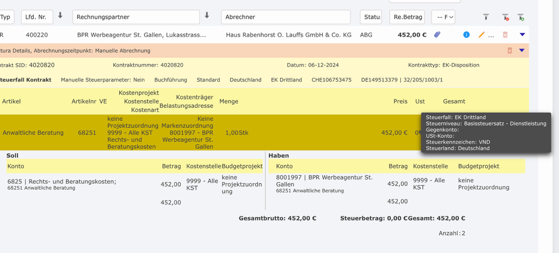Focus the Status filter field
Screen dimensions: 559x253
pyautogui.click(x=371, y=17)
